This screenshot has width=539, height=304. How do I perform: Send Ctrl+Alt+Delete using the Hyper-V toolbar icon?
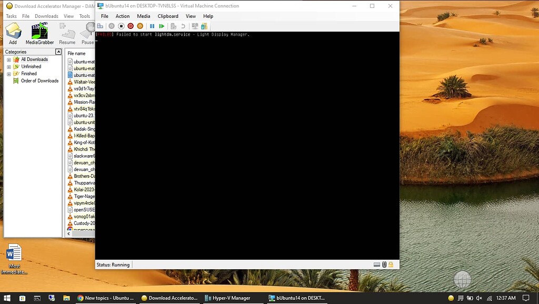coord(99,26)
